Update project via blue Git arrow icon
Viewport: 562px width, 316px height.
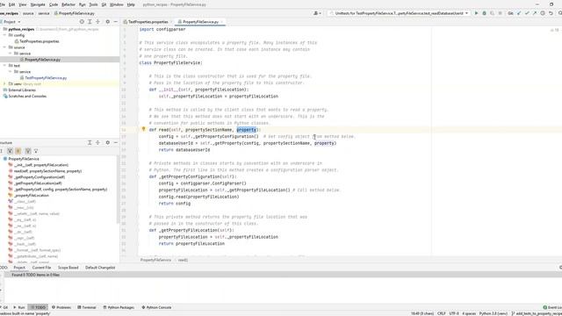point(519,13)
